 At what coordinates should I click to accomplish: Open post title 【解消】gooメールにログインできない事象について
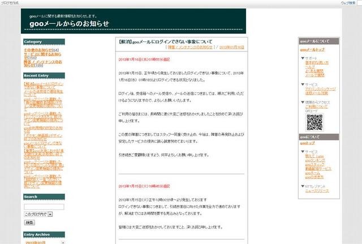[165, 42]
